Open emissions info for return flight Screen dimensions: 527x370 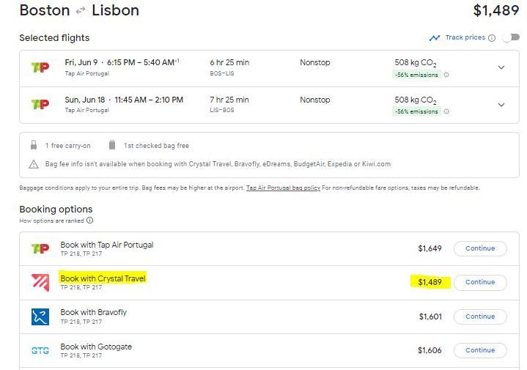tap(446, 111)
